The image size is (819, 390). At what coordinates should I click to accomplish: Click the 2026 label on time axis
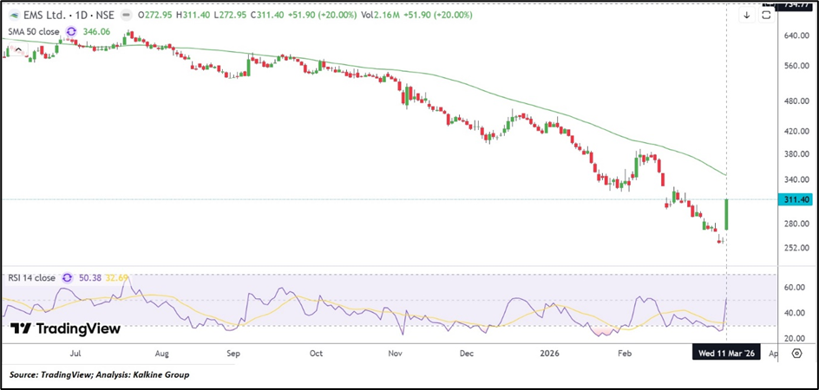point(548,354)
